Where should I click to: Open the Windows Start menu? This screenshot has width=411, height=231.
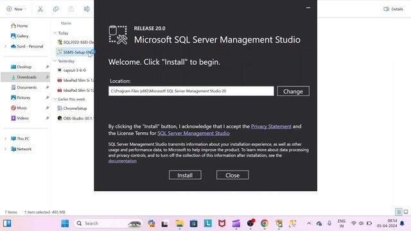pyautogui.click(x=65, y=223)
